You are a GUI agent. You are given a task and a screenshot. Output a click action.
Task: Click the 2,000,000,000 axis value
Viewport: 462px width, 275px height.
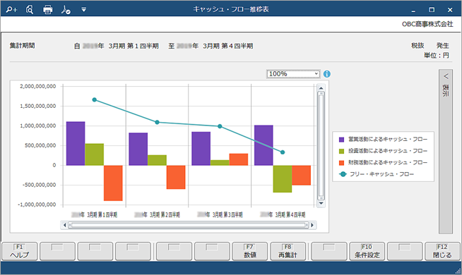pos(38,86)
